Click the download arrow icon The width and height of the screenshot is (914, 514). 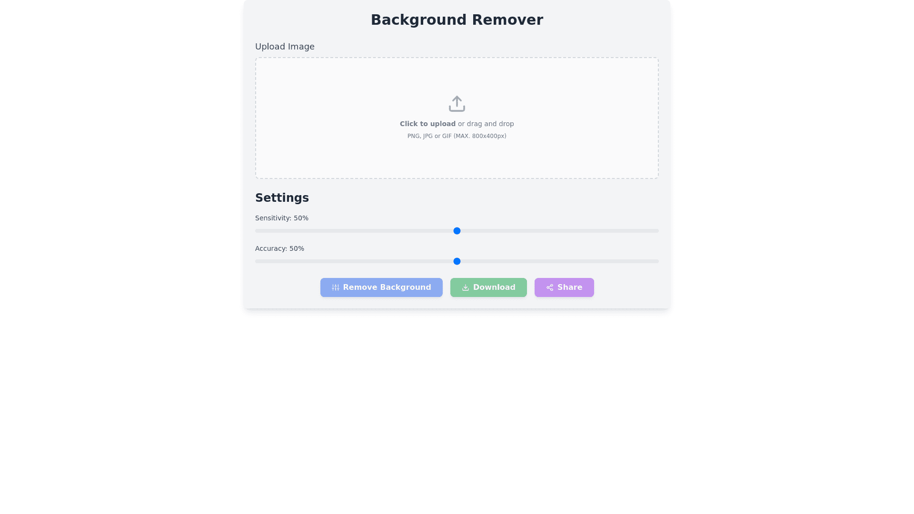click(465, 287)
